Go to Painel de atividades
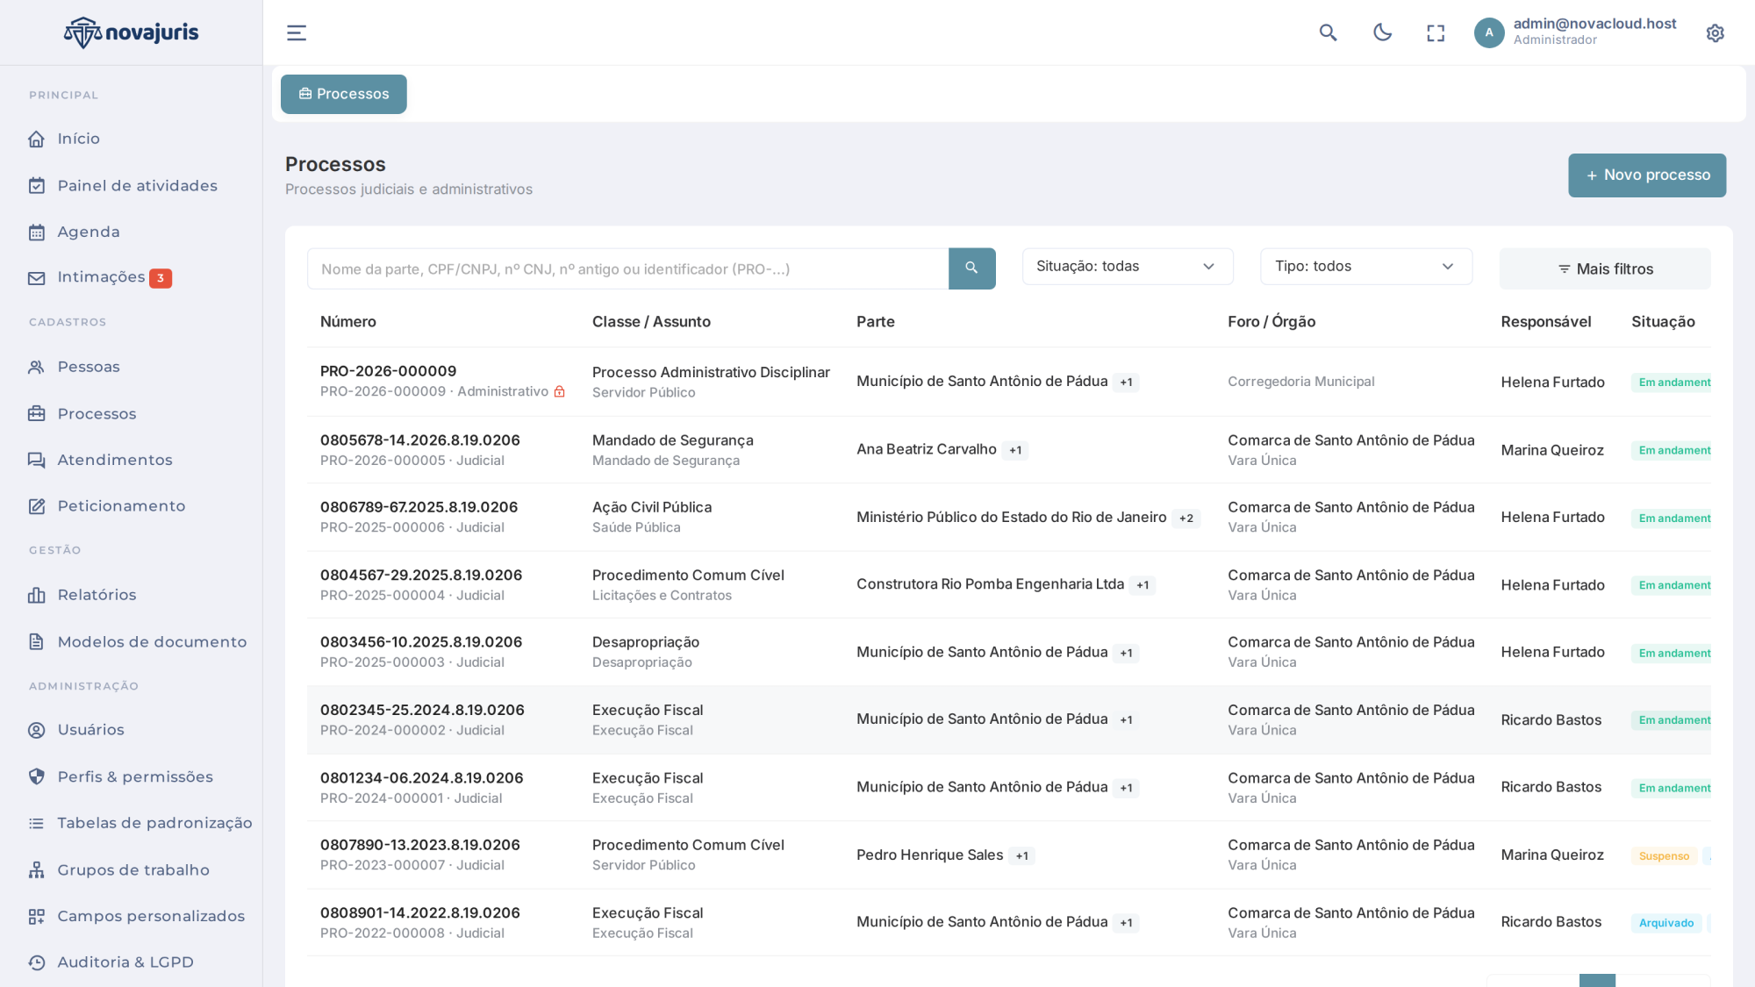1755x987 pixels. click(x=123, y=186)
